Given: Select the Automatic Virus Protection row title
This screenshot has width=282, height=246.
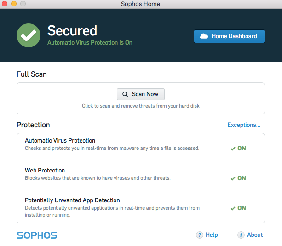Looking at the screenshot, I should point(60,141).
